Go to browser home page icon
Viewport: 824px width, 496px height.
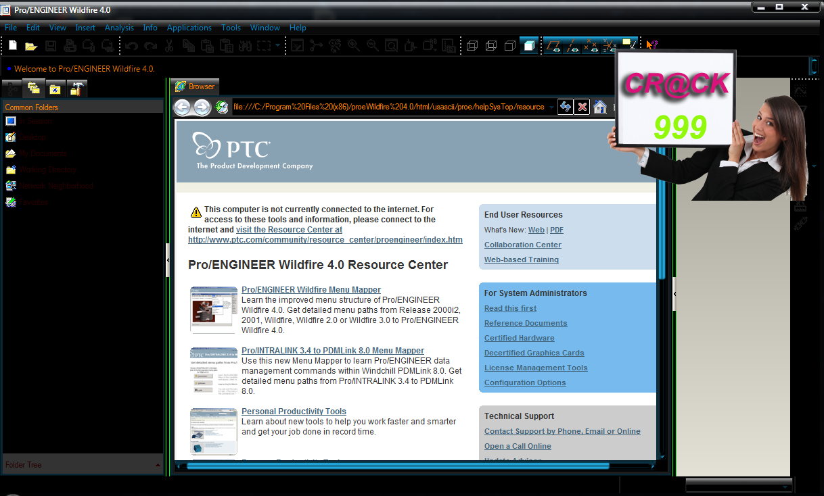[599, 107]
